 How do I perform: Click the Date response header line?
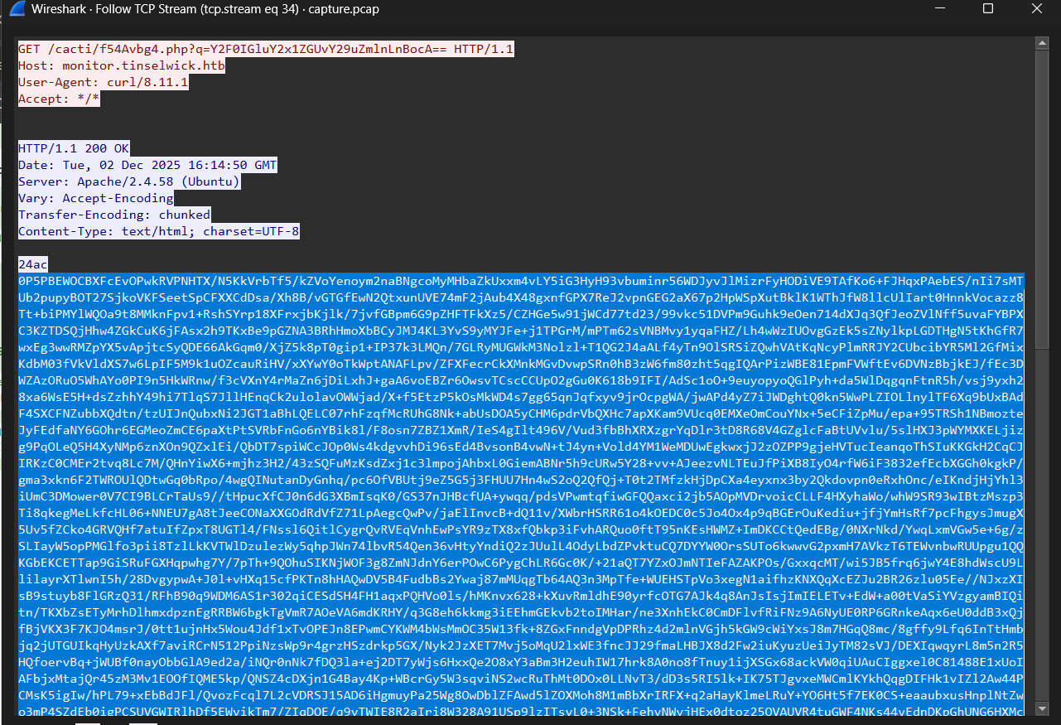click(x=147, y=165)
